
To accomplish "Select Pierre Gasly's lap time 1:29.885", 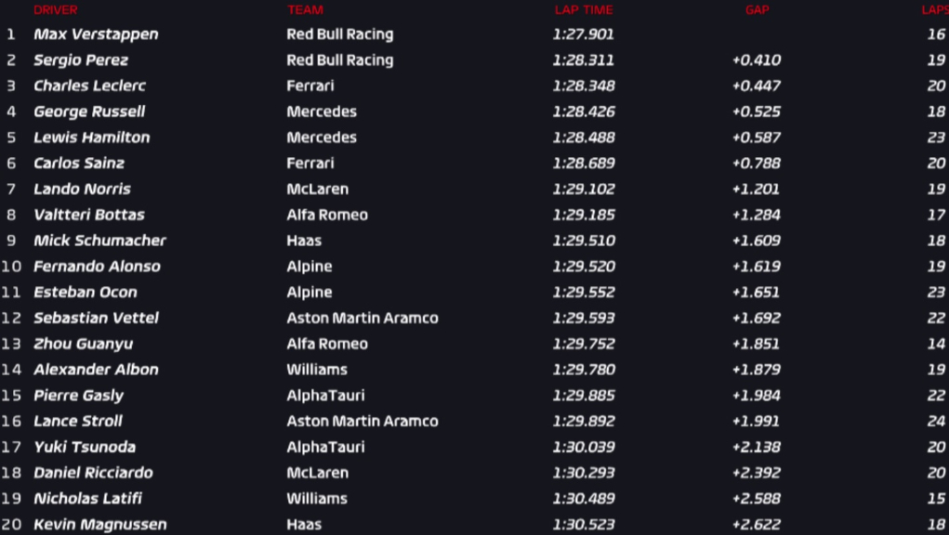I will tap(584, 396).
